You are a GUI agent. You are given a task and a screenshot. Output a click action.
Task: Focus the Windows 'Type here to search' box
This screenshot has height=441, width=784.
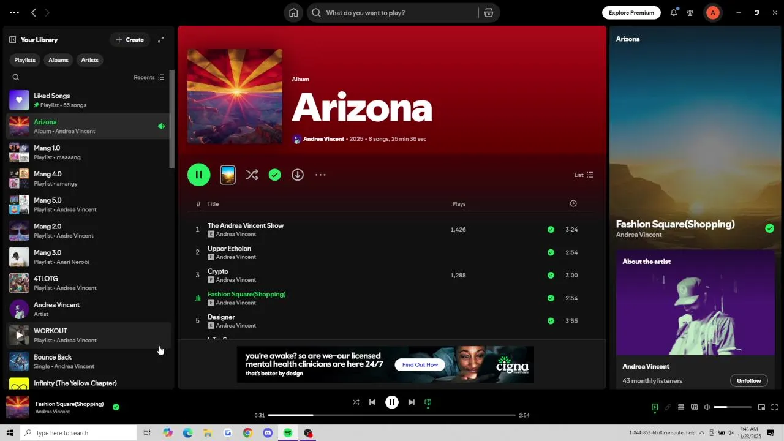[x=78, y=433]
